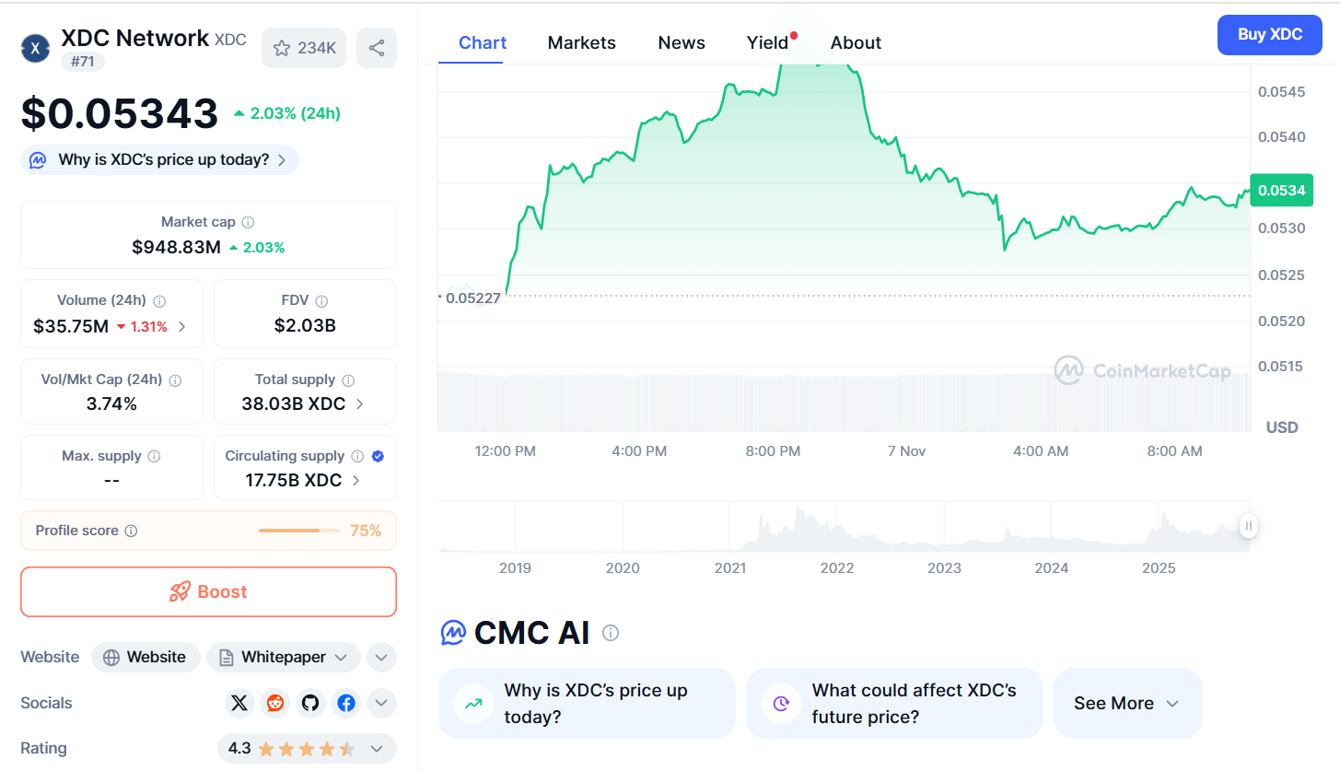Open the Facebook social icon
The image size is (1340, 771).
tap(345, 703)
